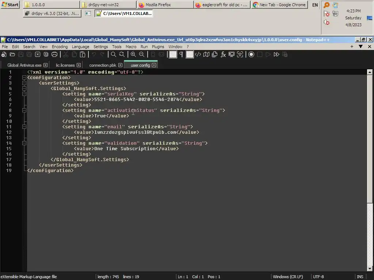Toggle the Word Wrap toolbar button
The height and width of the screenshot is (280, 374).
click(173, 55)
